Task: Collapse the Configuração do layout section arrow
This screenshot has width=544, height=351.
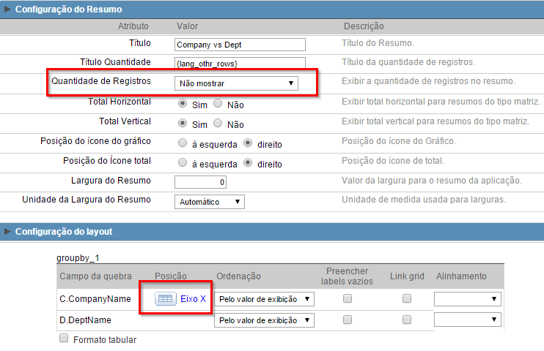Action: pos(7,232)
